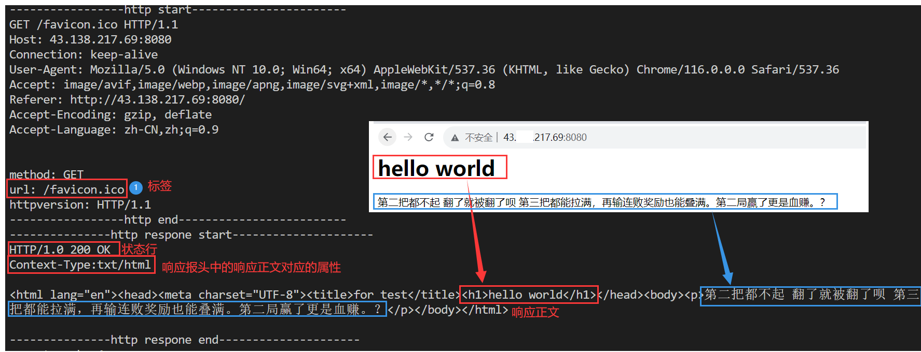The height and width of the screenshot is (352, 921).
Task: Click the 'Connection: keep-alive' line
Action: pyautogui.click(x=84, y=54)
